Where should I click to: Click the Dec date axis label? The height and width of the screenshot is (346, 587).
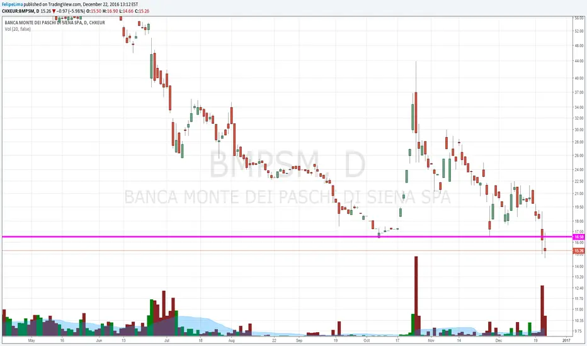point(499,341)
